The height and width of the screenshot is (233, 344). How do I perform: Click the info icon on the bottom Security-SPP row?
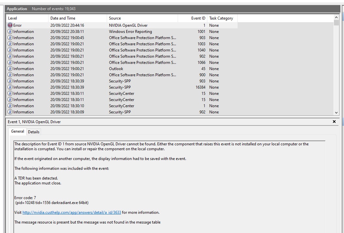pos(10,112)
